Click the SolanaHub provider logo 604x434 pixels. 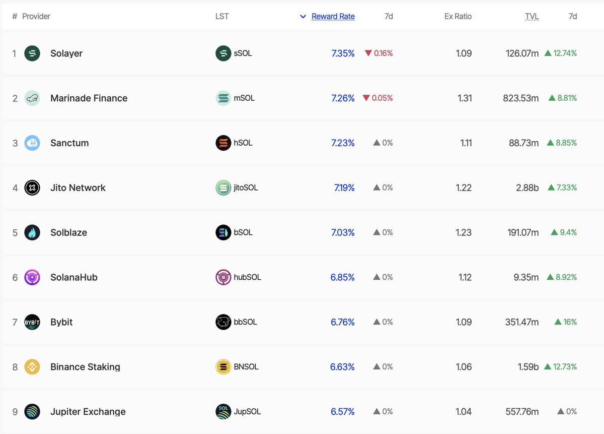click(32, 277)
